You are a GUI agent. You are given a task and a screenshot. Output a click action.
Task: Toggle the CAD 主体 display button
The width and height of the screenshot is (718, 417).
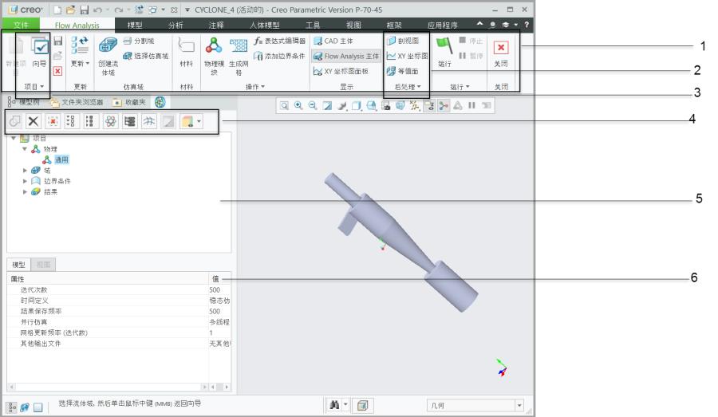(x=333, y=41)
